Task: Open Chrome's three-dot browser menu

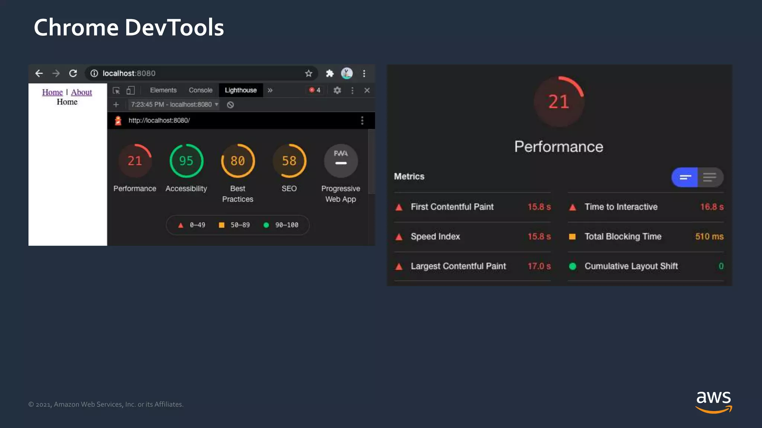Action: tap(364, 74)
